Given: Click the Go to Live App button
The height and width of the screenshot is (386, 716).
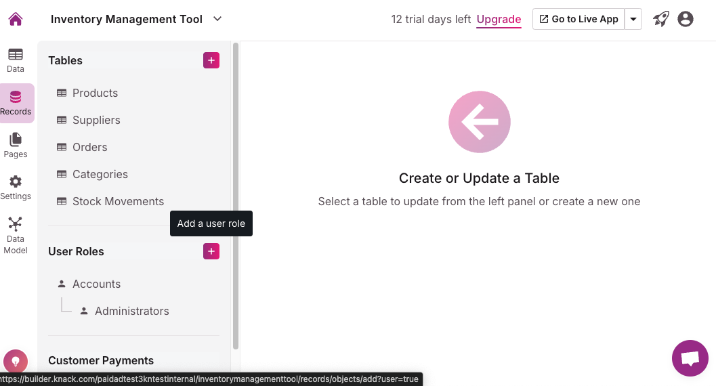Looking at the screenshot, I should 578,19.
